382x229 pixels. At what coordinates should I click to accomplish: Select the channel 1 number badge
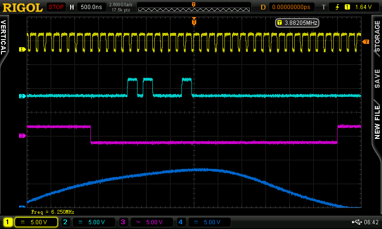coord(7,222)
